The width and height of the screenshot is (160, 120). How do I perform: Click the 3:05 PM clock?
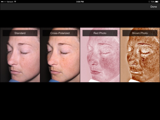pyautogui.click(x=80, y=2)
